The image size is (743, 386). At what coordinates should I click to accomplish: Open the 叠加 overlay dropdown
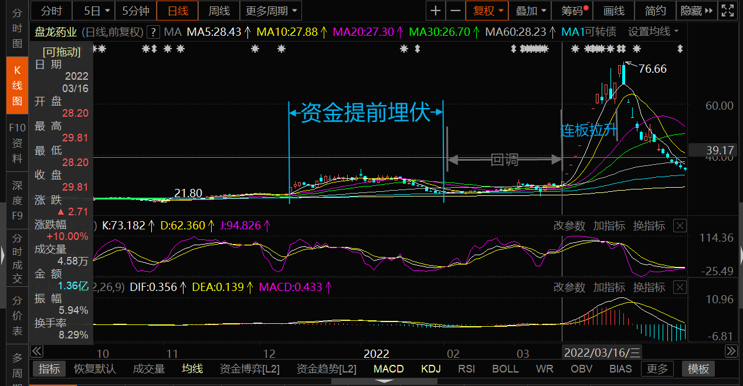pos(527,11)
